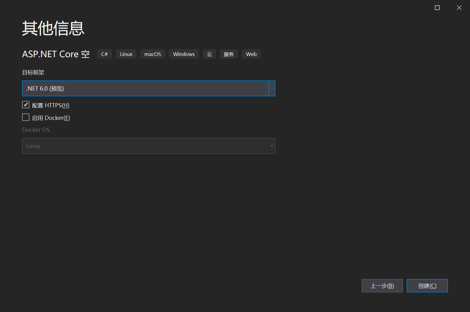Click the 其他信息 heading
Screen dimensions: 470x312
click(53, 28)
